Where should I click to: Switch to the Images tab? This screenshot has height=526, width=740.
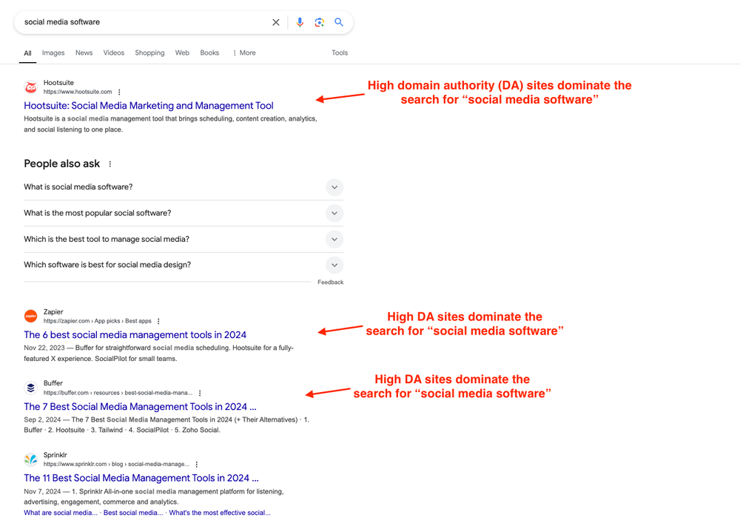pos(53,53)
